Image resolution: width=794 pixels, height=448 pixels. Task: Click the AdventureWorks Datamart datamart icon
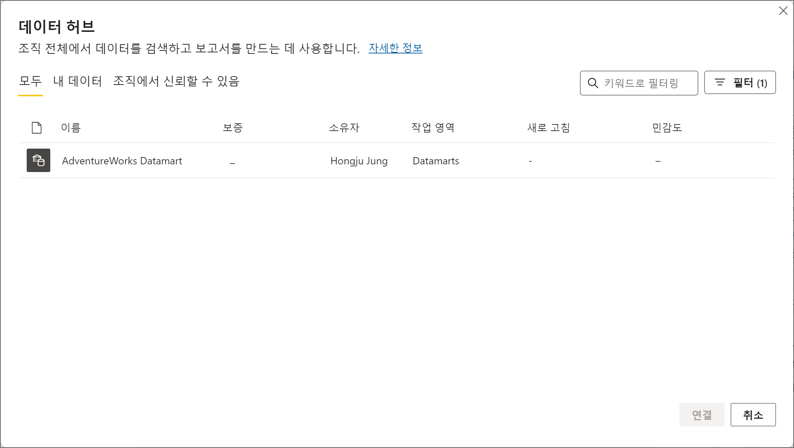pos(38,160)
